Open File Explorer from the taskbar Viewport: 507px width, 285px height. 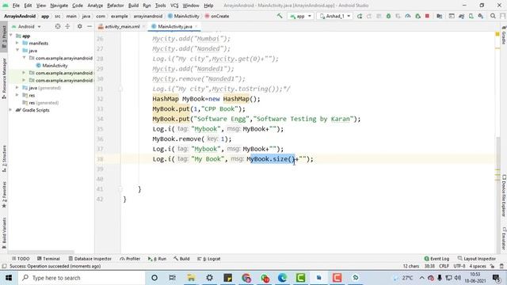tap(191, 278)
